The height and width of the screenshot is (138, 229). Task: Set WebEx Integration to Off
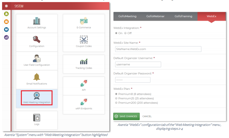pyautogui.click(x=125, y=33)
